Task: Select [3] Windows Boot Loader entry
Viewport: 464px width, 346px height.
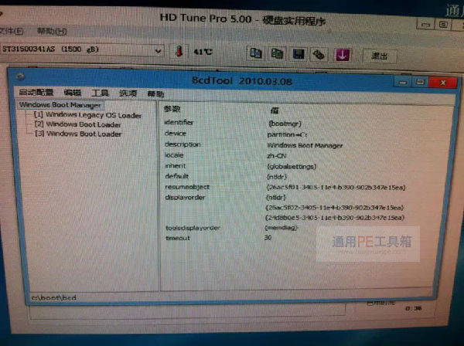Action: click(x=78, y=134)
